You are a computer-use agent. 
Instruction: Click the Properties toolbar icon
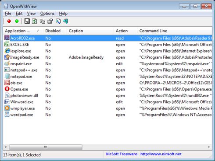tap(50, 21)
